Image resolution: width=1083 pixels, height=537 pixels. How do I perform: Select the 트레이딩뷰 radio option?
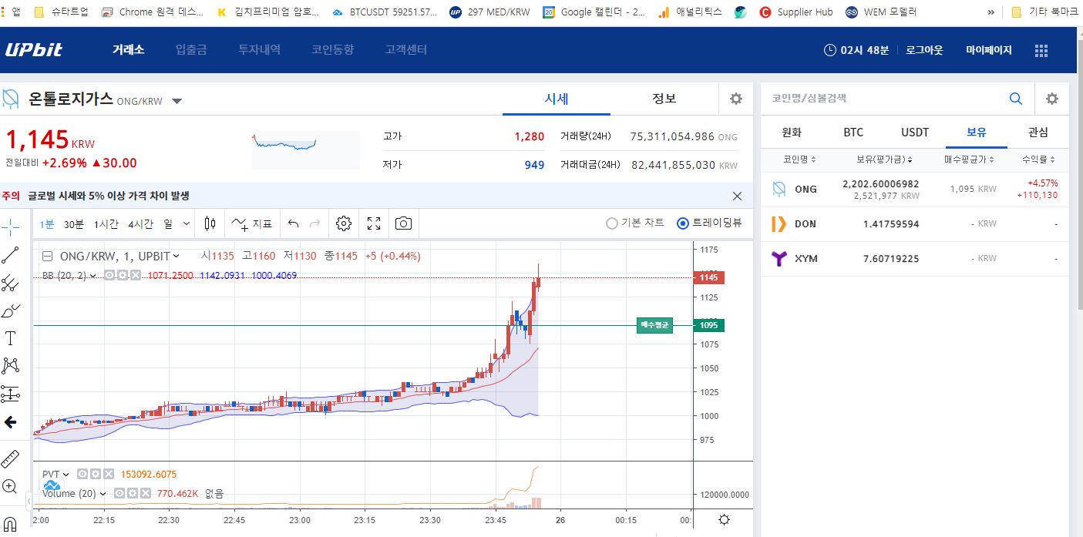pos(682,223)
